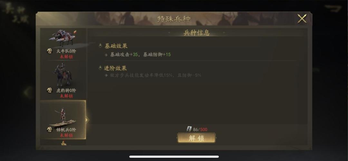Choose the partially visible unit at the list bottom
348x161 pixels.
[64, 143]
